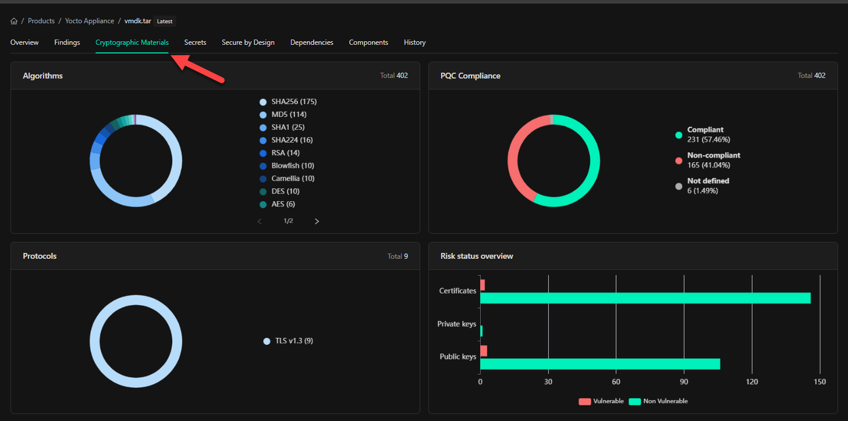Select the Not defined legend entry
The height and width of the screenshot is (421, 848).
[x=702, y=185]
